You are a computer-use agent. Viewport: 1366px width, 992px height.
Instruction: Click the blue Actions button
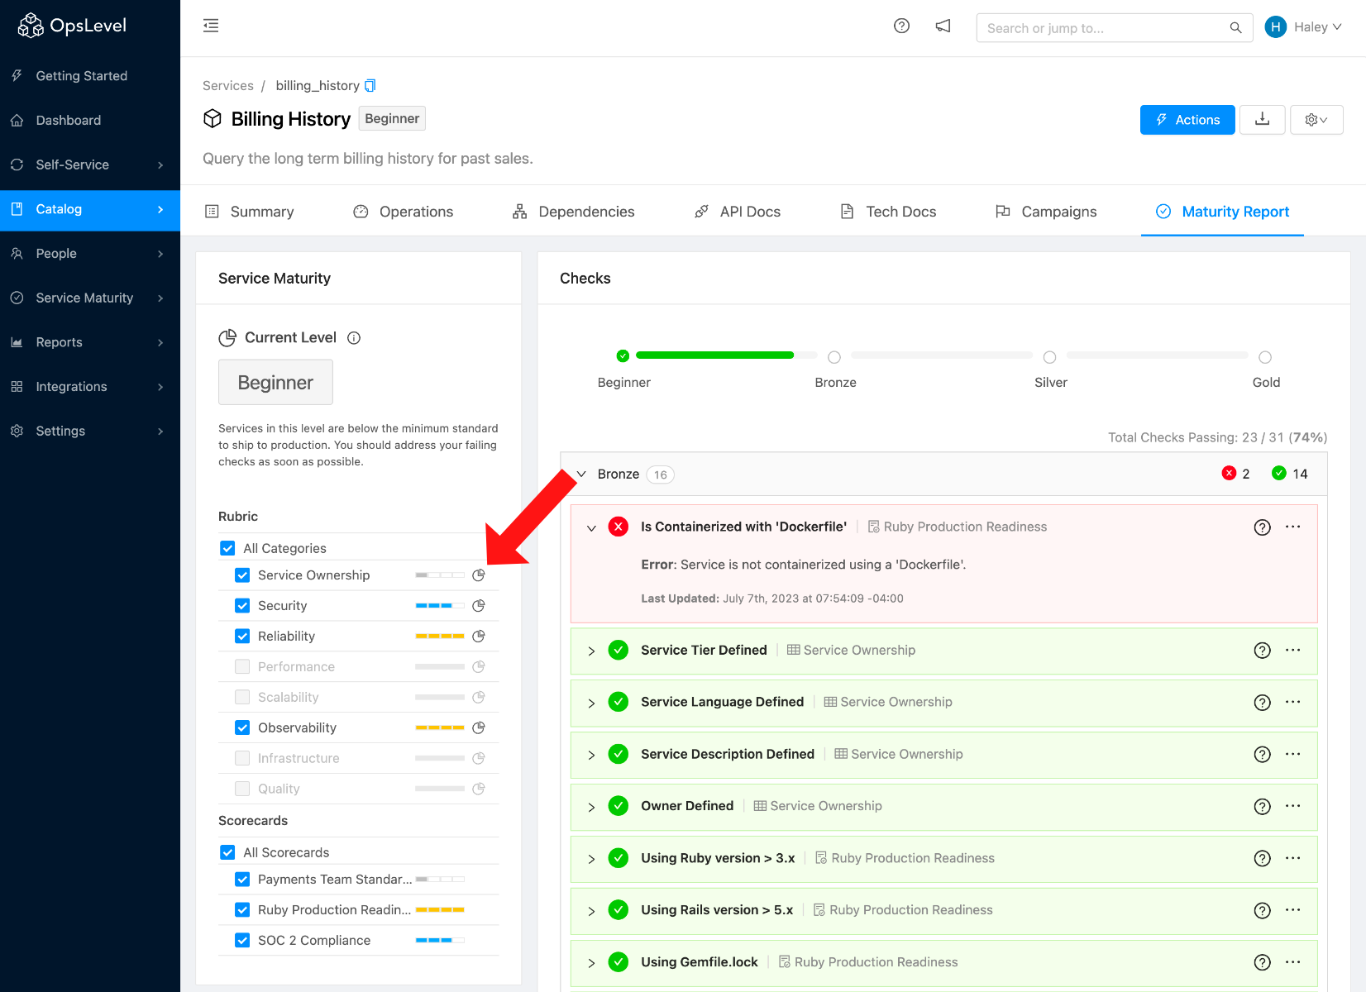[1187, 120]
